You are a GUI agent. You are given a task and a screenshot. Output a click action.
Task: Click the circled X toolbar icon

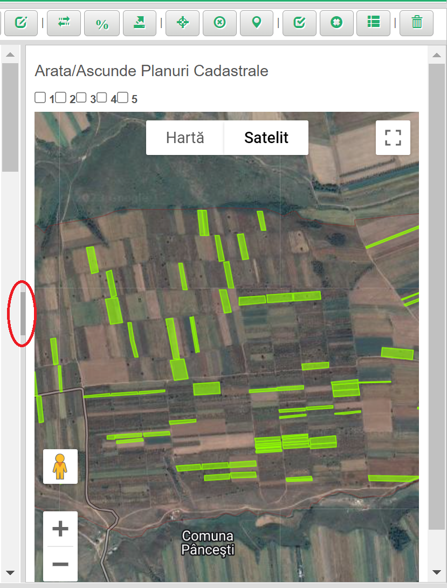219,23
